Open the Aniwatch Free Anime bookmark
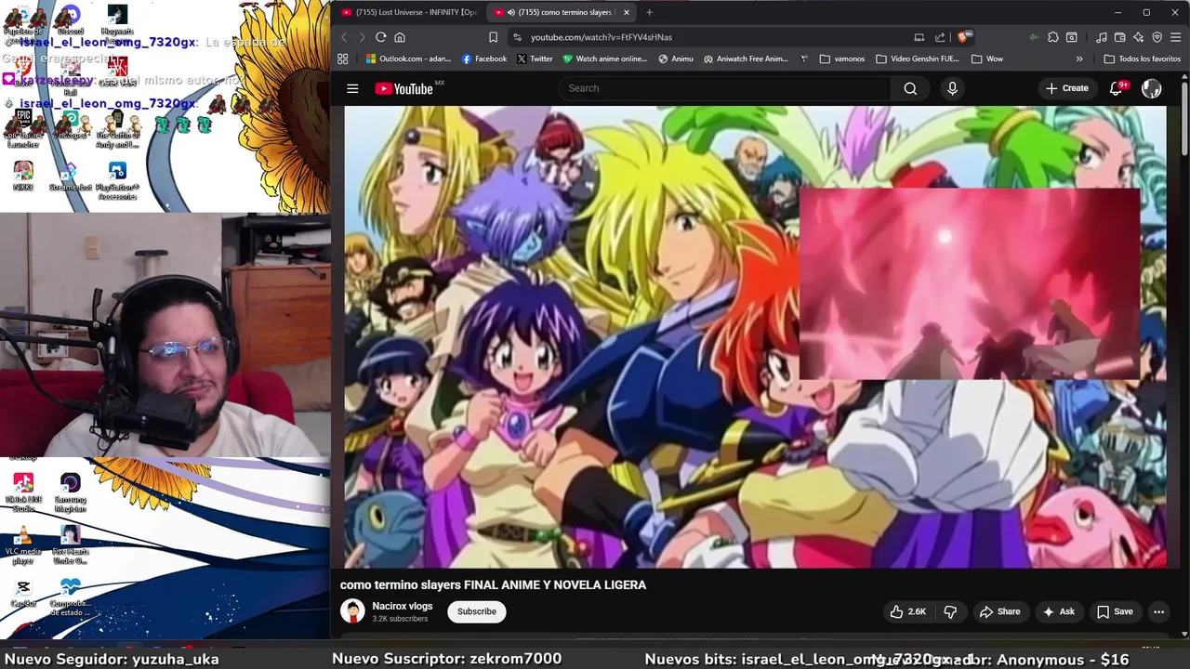Screen dimensions: 1190x669 (x=746, y=59)
